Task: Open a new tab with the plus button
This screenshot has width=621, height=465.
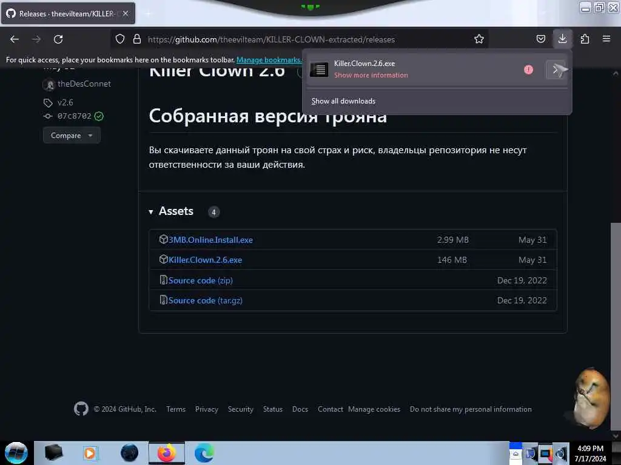Action: (148, 13)
